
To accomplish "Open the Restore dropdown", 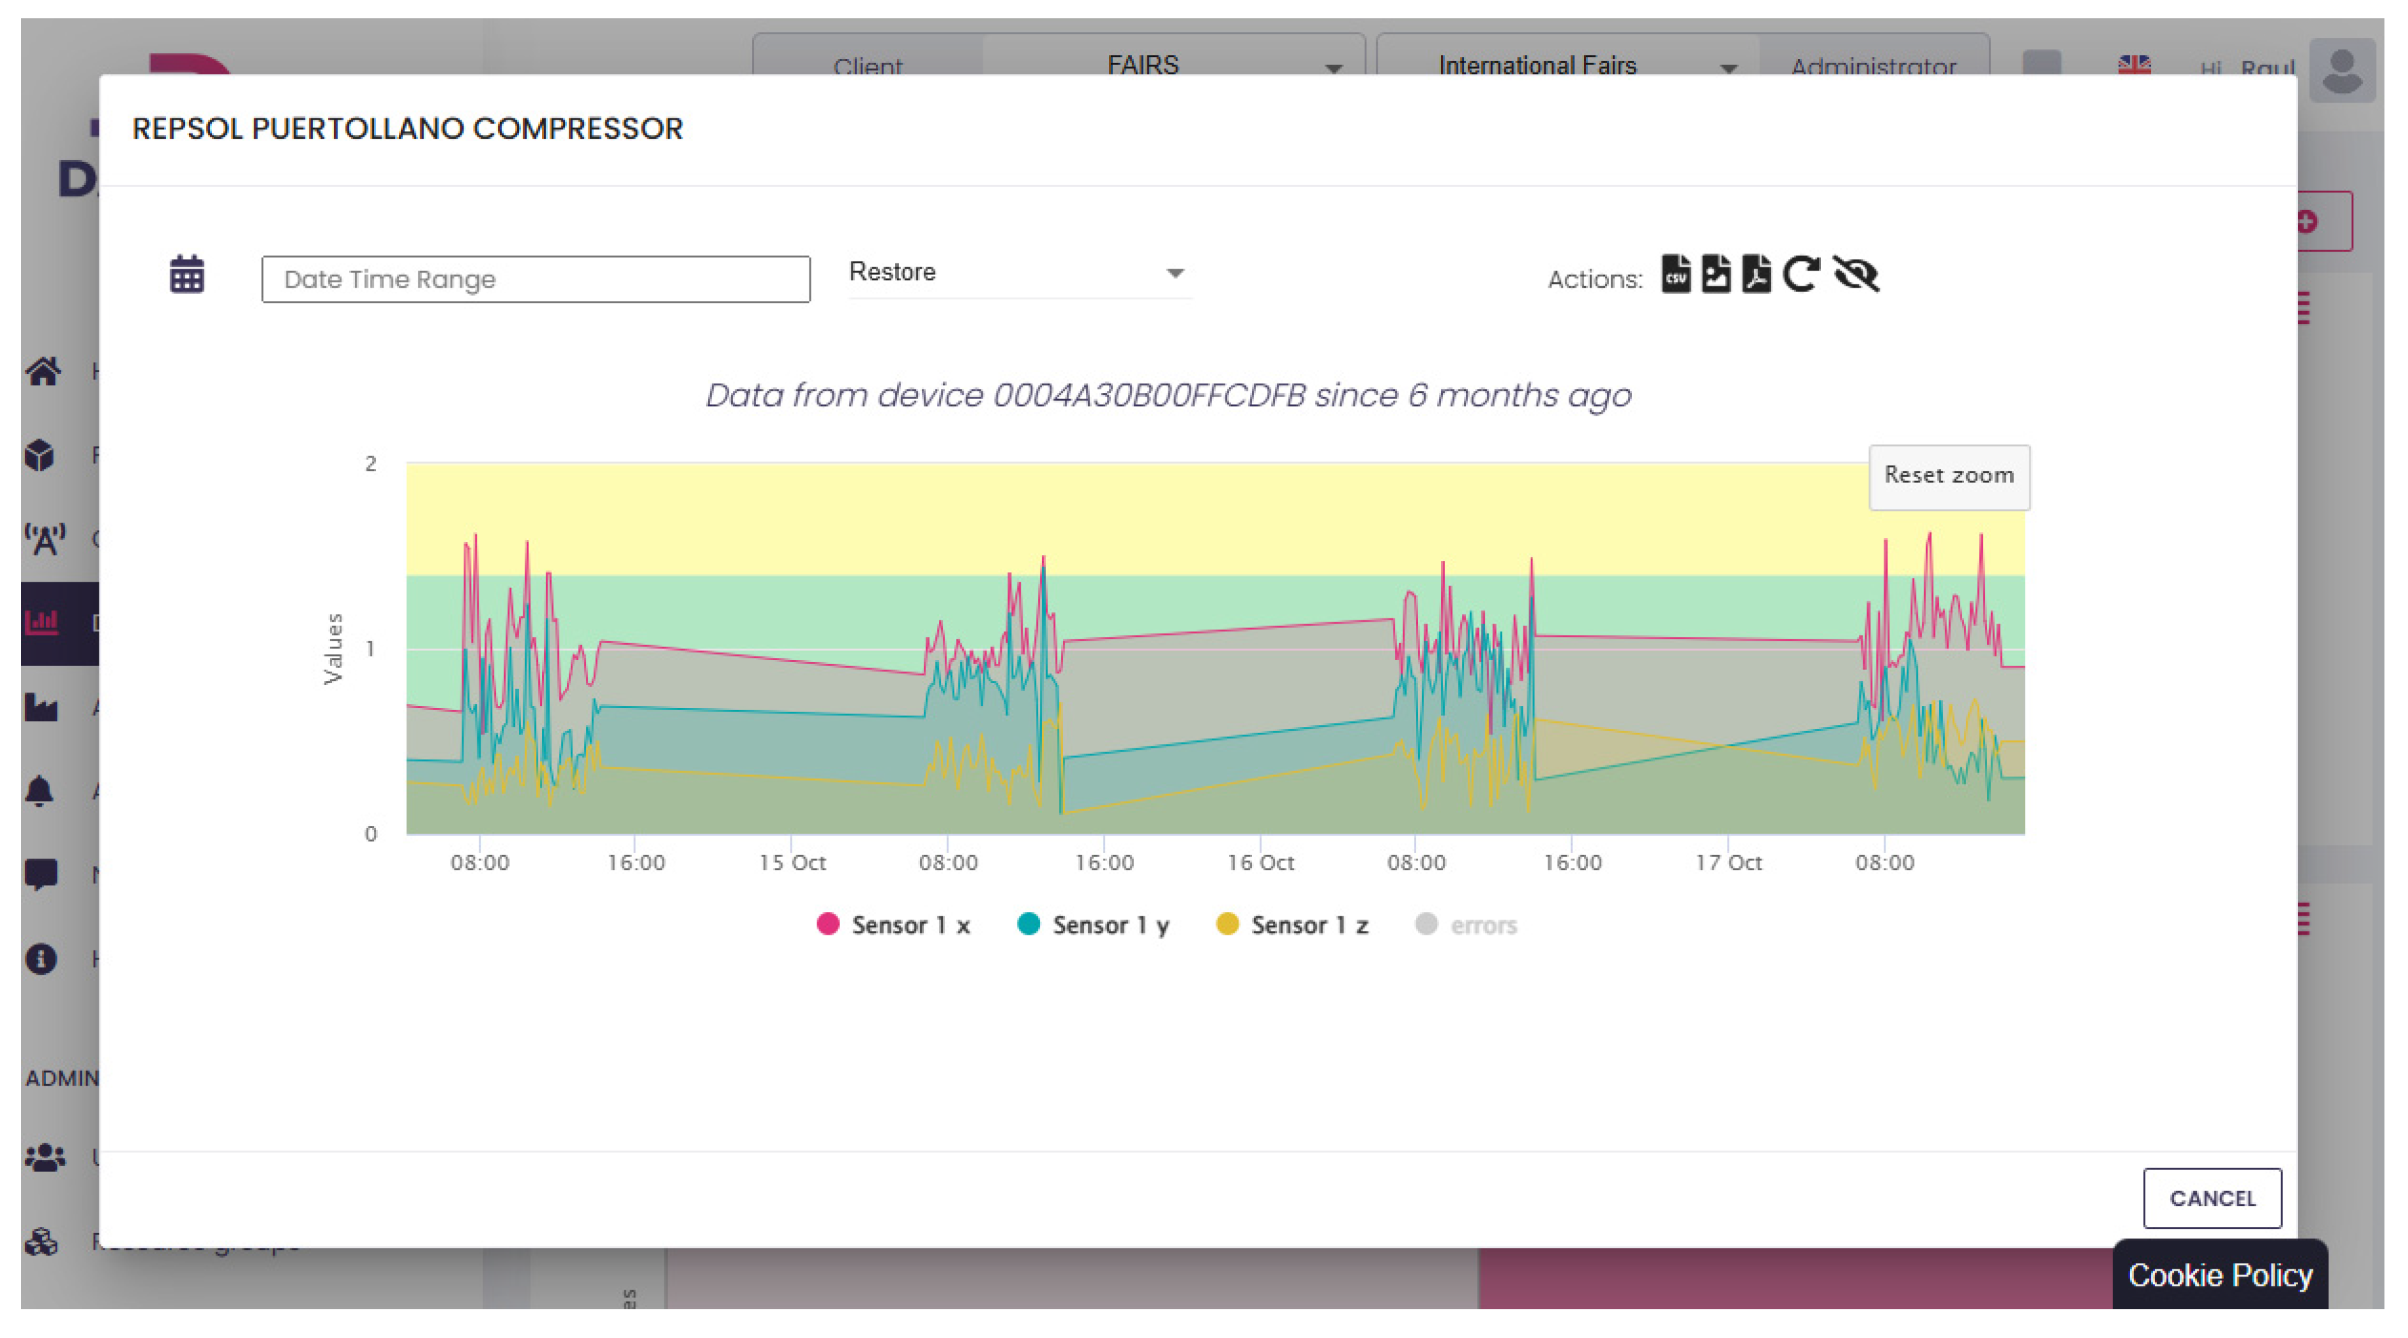I will coord(1018,273).
